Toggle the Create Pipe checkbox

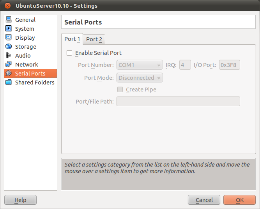point(120,90)
